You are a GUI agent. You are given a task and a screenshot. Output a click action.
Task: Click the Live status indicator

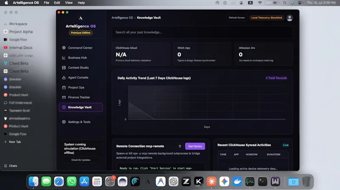point(286,145)
